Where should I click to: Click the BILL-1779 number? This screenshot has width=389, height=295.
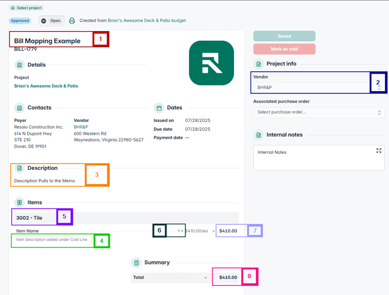tap(25, 49)
